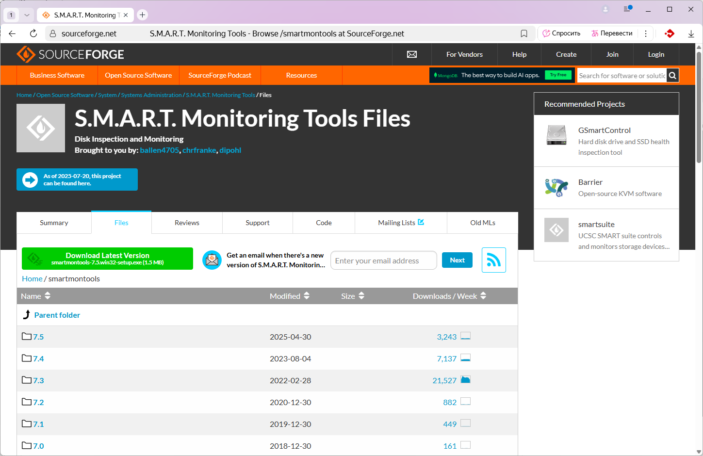This screenshot has width=703, height=456.
Task: Expand the tab list dropdown chevron
Action: (x=27, y=15)
